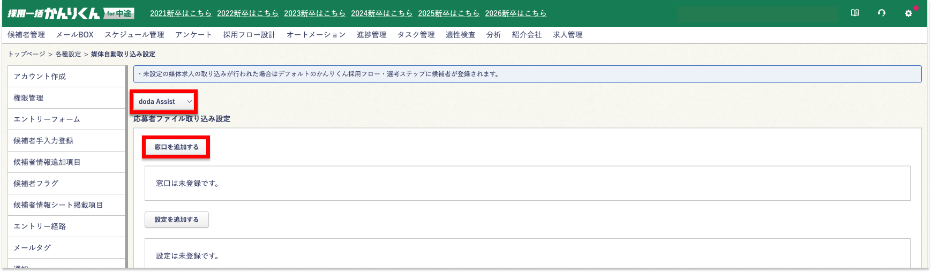The image size is (931, 272).
Task: Click the 採用一括かんりくん logo
Action: click(71, 13)
